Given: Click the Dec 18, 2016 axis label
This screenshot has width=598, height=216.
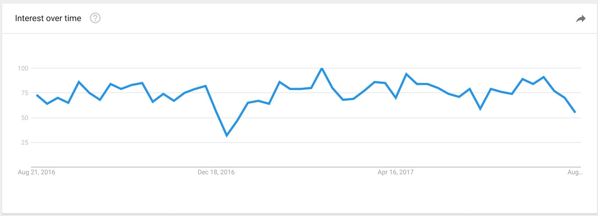Looking at the screenshot, I should (216, 172).
